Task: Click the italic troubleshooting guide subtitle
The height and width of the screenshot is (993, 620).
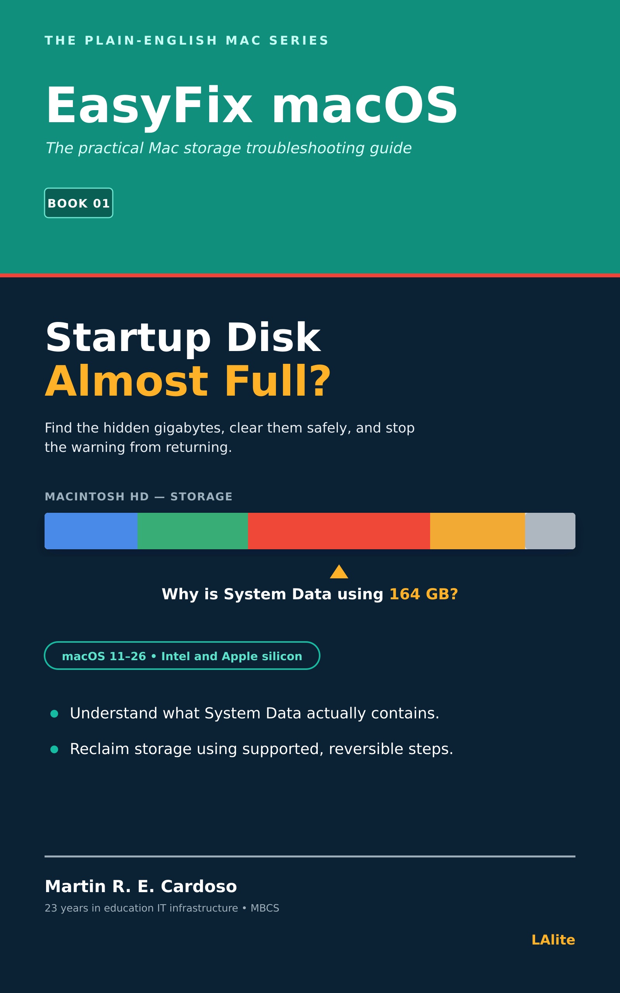Action: (228, 149)
